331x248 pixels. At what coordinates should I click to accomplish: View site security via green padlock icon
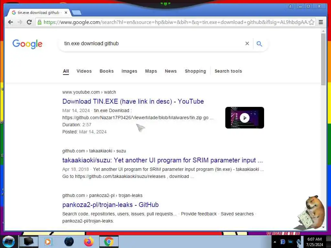pyautogui.click(x=39, y=22)
